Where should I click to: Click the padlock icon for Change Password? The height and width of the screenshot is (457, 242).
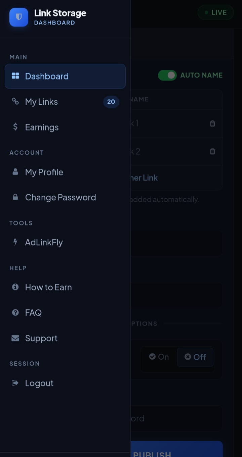[x=15, y=197]
